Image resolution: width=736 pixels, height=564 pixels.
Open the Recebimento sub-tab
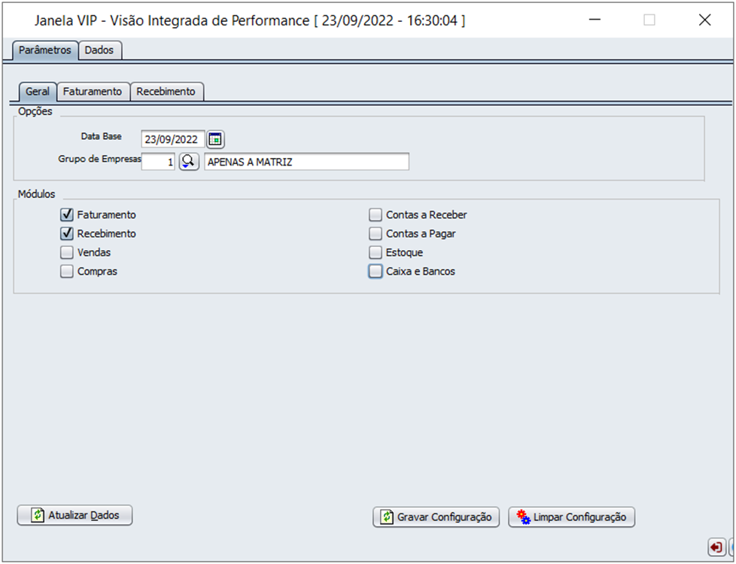click(x=166, y=91)
